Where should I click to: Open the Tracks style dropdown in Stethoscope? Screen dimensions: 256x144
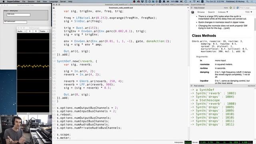tap(44, 31)
